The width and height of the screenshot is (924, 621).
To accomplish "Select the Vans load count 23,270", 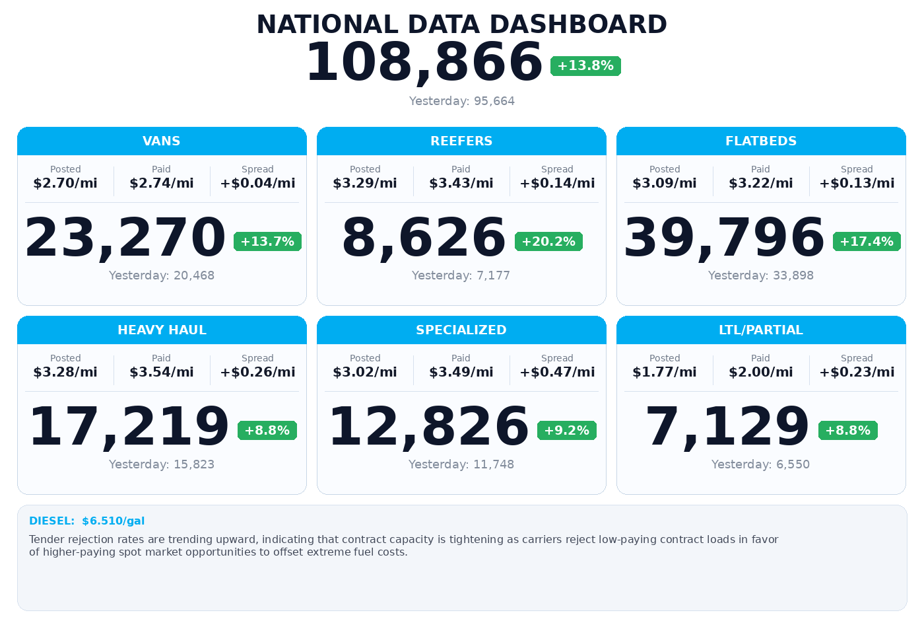I will (x=125, y=238).
